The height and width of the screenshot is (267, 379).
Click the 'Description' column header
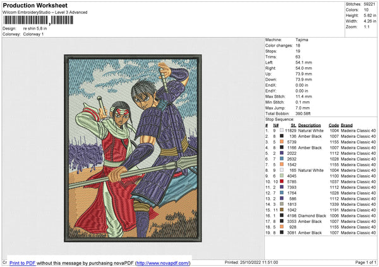click(310, 125)
